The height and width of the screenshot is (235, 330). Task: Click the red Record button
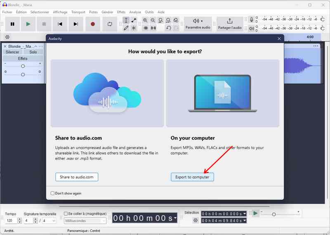[x=93, y=24]
